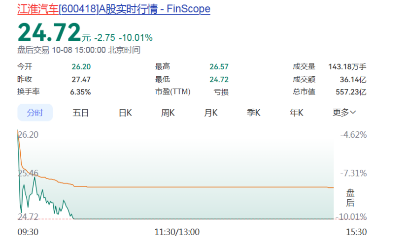Click the 市盈(TTM) label

click(172, 91)
